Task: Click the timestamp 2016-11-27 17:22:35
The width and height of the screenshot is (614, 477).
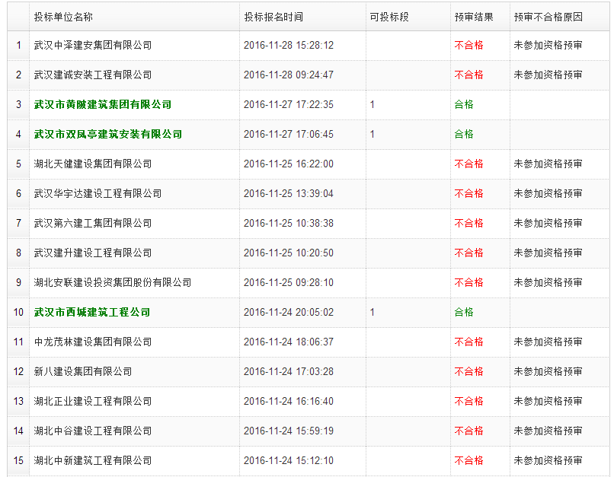Action: (x=289, y=104)
